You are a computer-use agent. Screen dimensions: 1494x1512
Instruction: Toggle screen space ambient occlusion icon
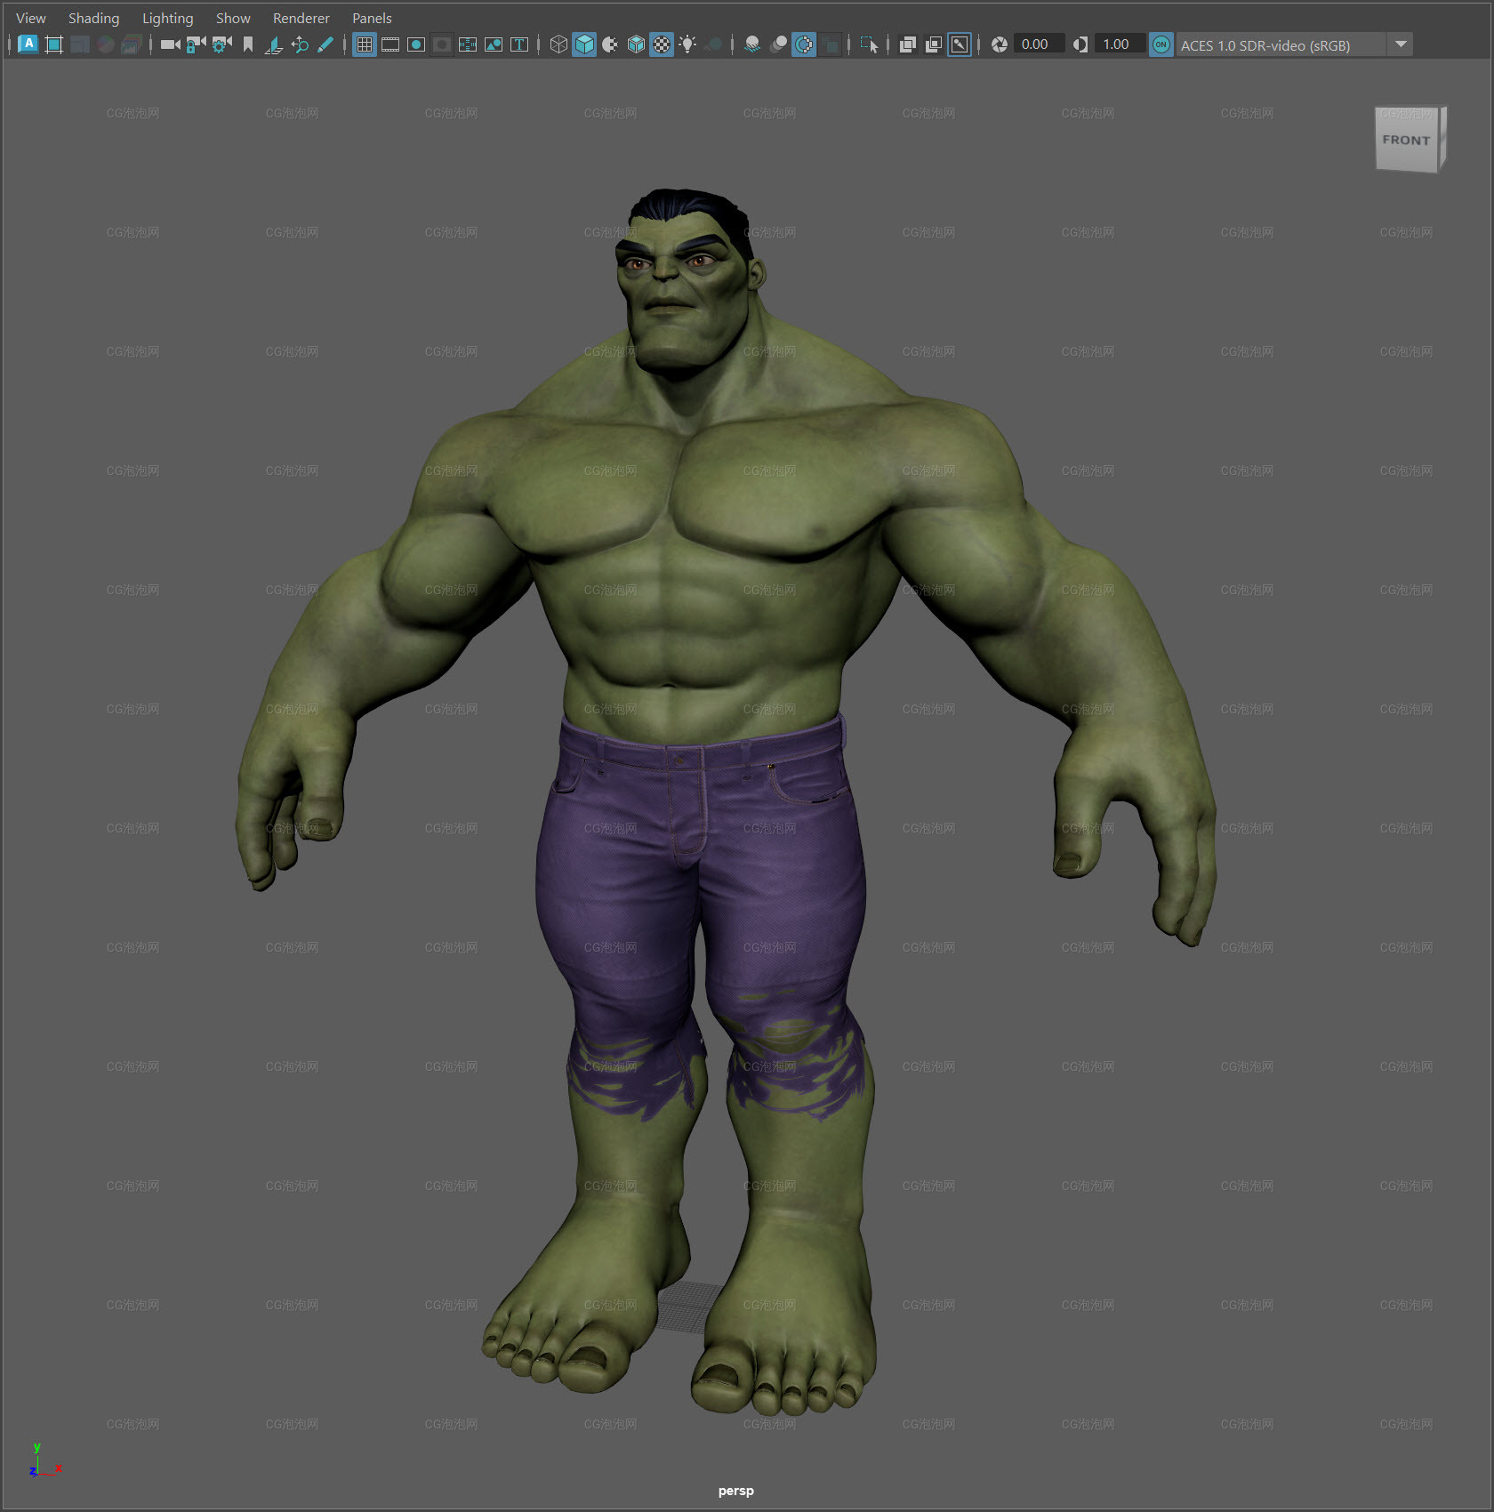[751, 44]
